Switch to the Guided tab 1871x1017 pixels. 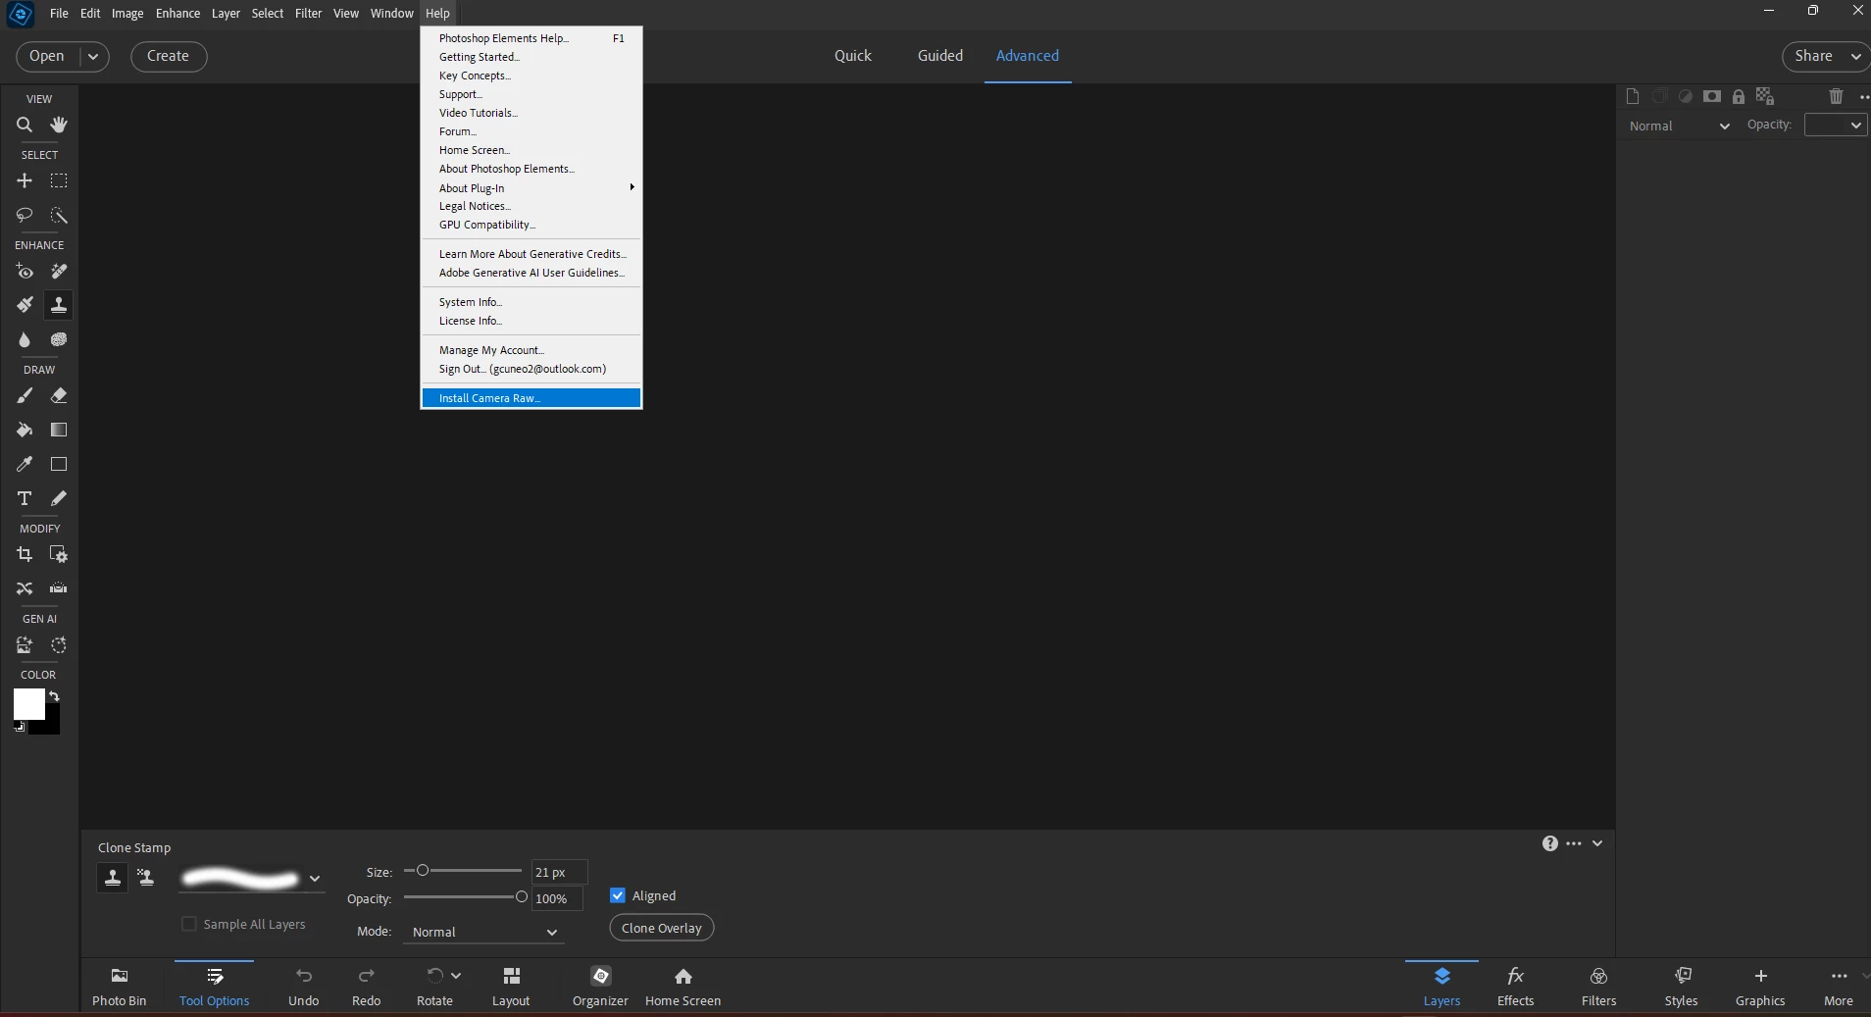pos(940,56)
